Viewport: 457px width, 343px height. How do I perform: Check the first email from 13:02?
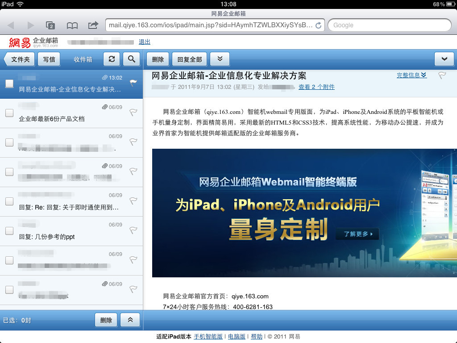coord(9,83)
